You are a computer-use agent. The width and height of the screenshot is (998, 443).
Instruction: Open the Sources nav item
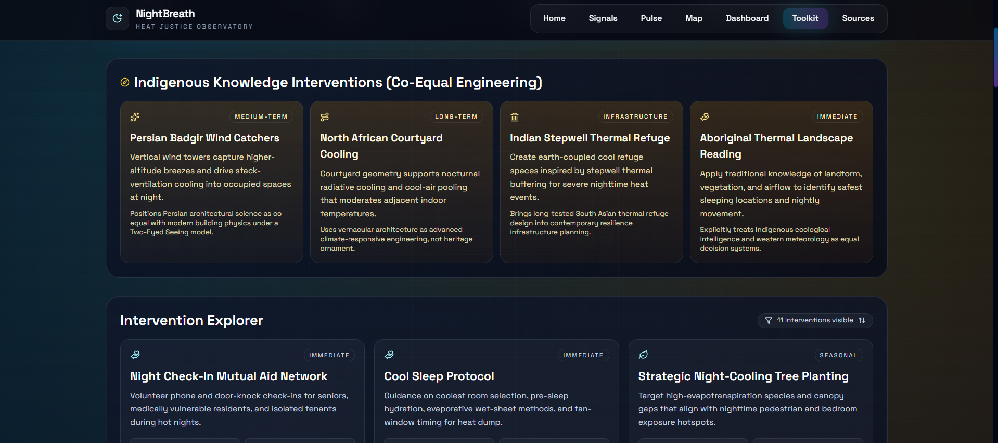click(858, 18)
